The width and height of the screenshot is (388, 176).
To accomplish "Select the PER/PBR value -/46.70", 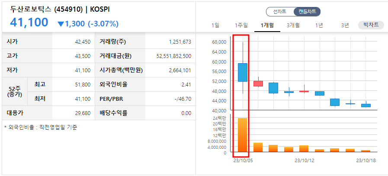I will pyautogui.click(x=183, y=99).
